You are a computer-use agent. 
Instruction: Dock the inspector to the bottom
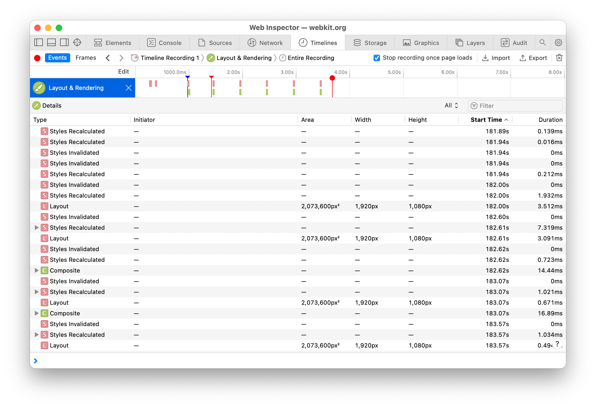[x=51, y=43]
